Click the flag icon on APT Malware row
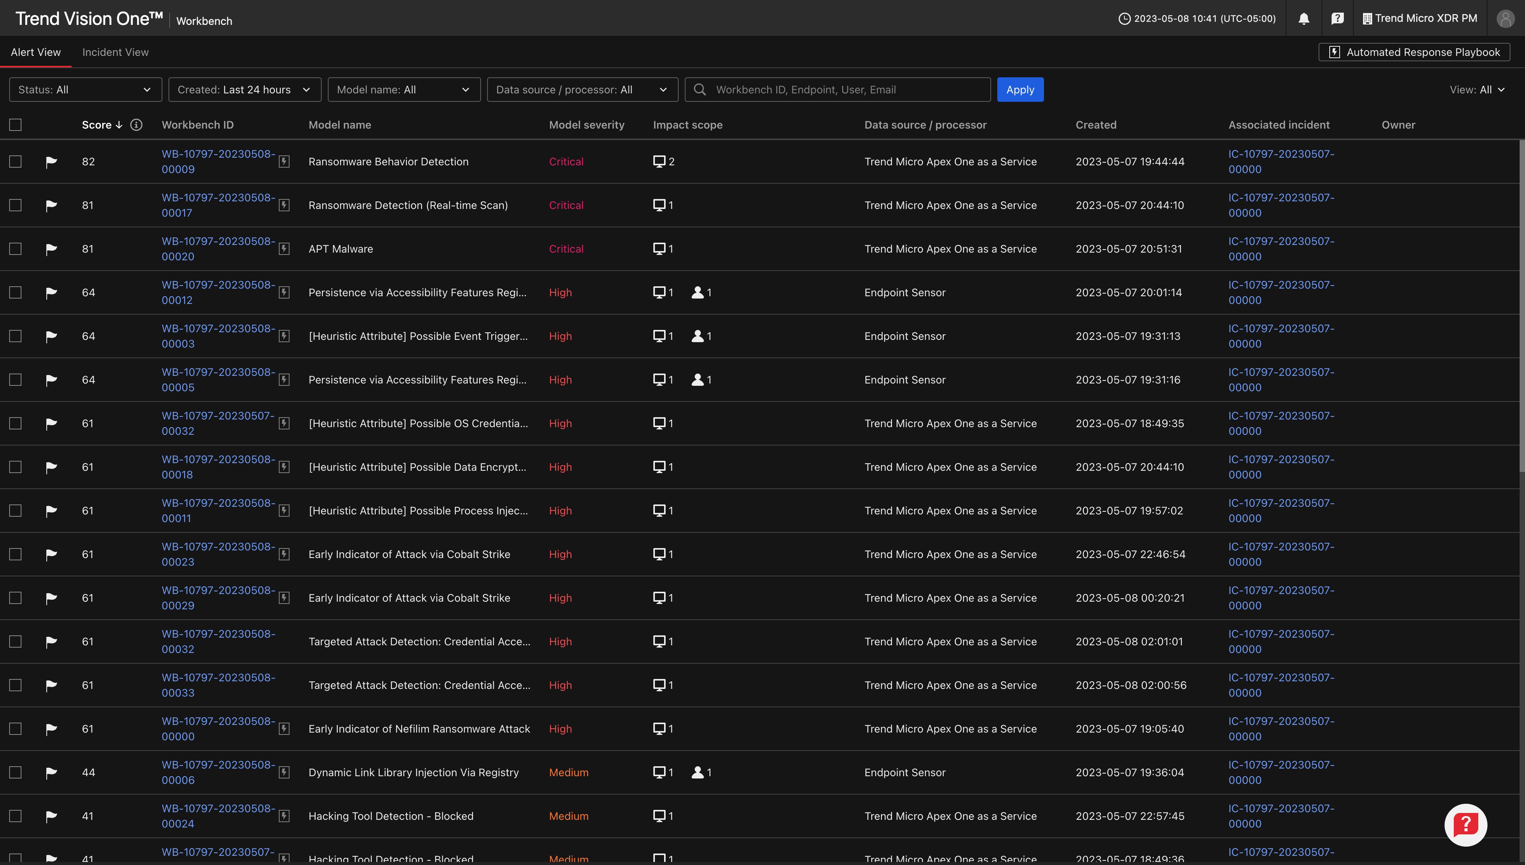Viewport: 1525px width, 865px height. tap(51, 249)
